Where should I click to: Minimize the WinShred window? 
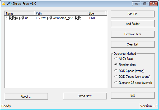click(x=136, y=4)
